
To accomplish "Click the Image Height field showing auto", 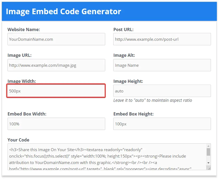I will coord(162,91).
